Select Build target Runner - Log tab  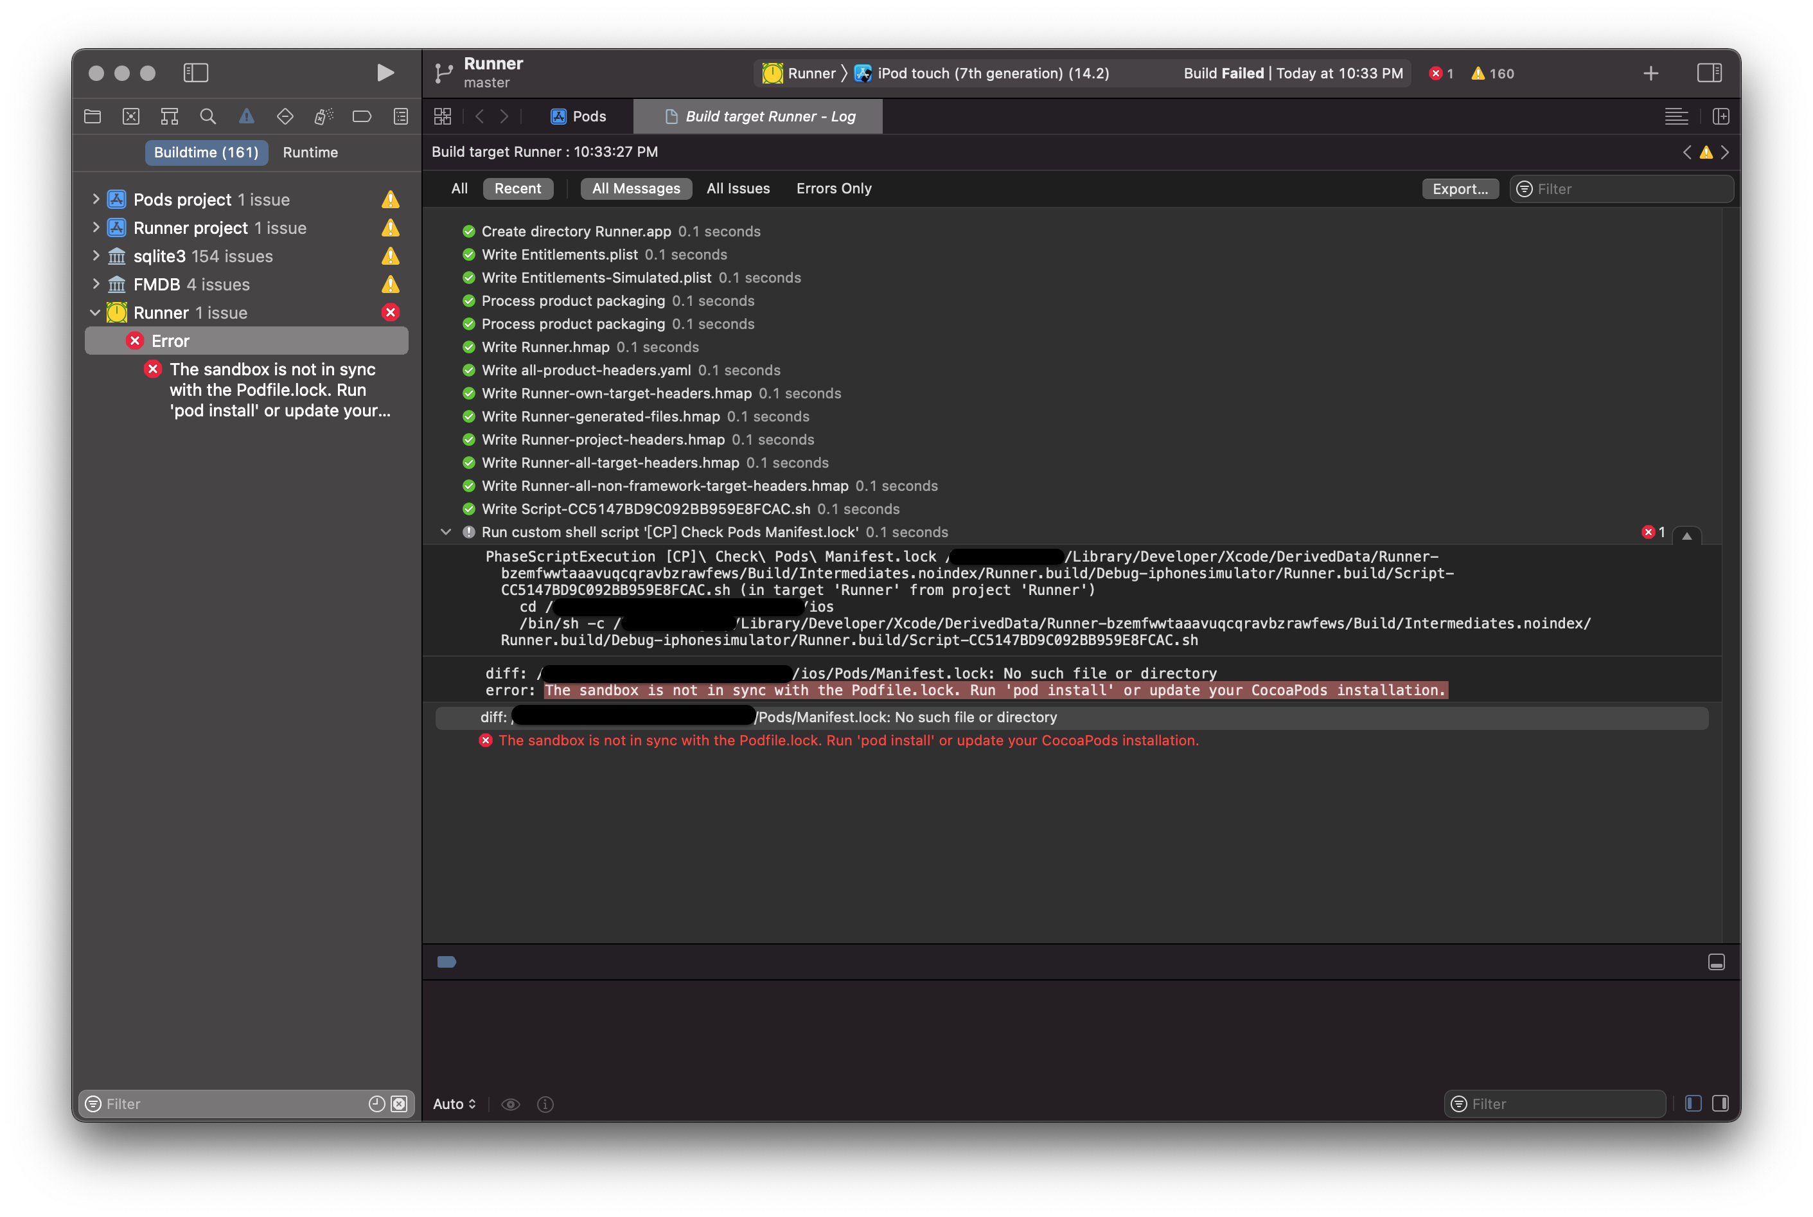click(x=758, y=116)
